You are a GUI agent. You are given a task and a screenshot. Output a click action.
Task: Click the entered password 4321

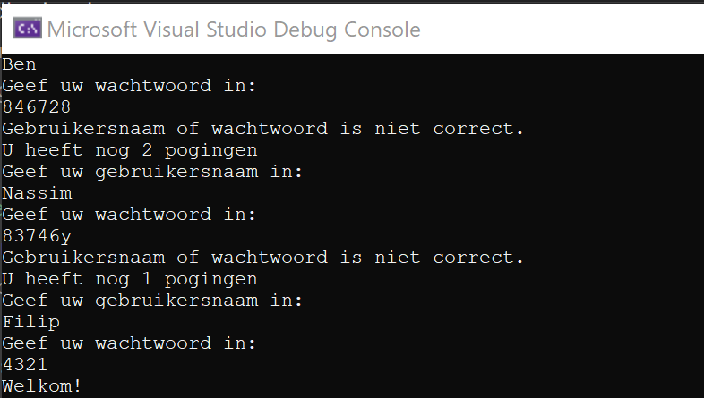pyautogui.click(x=24, y=365)
